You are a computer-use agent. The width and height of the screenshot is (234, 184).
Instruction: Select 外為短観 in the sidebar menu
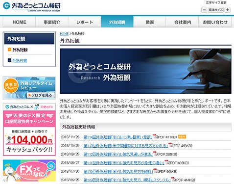tap(20, 50)
